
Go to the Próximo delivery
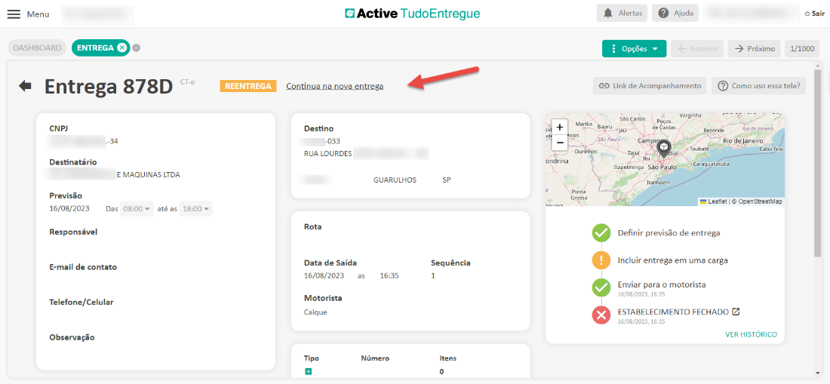click(x=755, y=49)
